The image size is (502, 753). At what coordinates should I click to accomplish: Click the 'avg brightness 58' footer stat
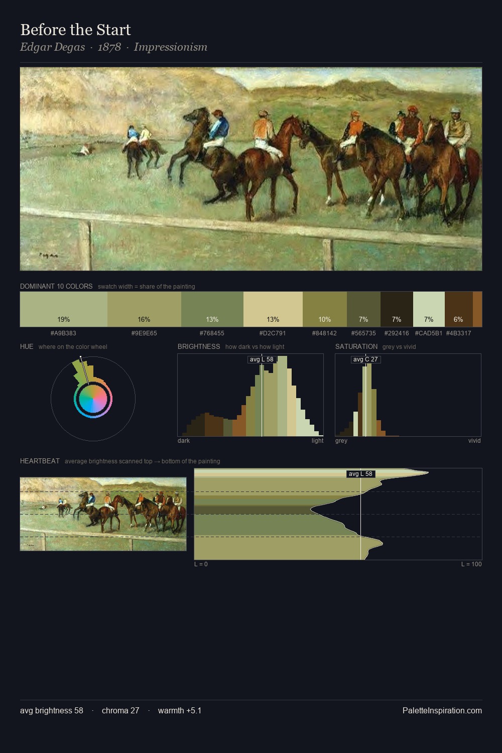52,710
